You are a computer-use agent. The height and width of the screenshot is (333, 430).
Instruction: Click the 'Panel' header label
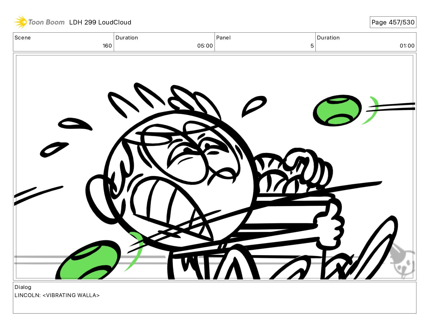click(223, 38)
